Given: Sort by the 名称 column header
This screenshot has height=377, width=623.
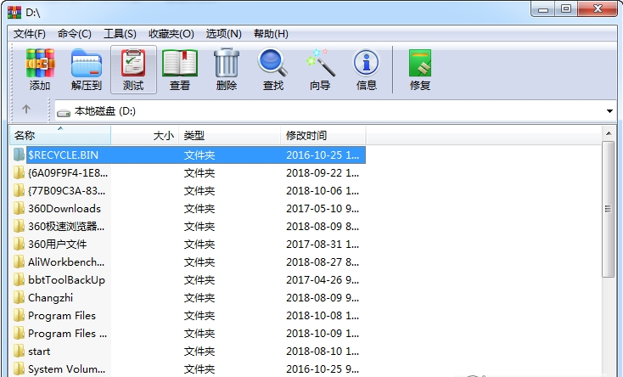Looking at the screenshot, I should (60, 135).
